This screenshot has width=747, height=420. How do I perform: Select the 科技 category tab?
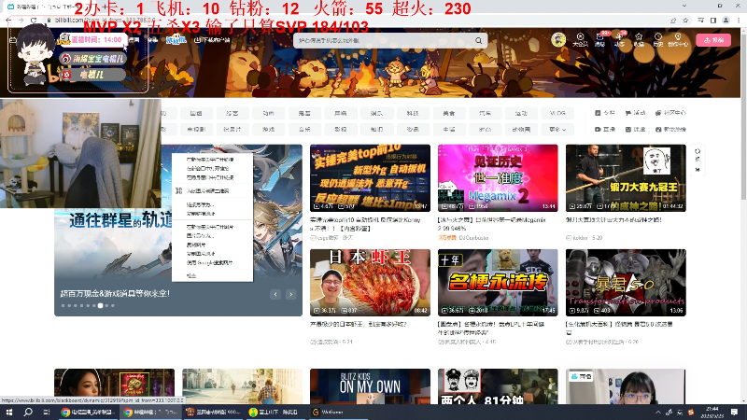point(413,113)
